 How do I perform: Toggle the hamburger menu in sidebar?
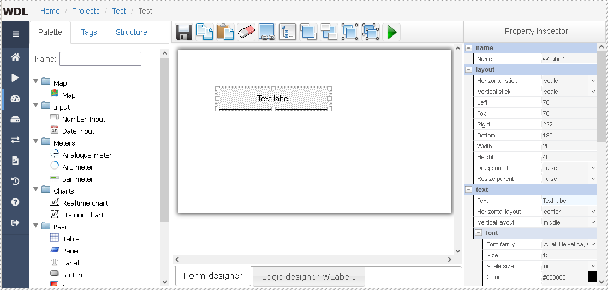pos(15,34)
